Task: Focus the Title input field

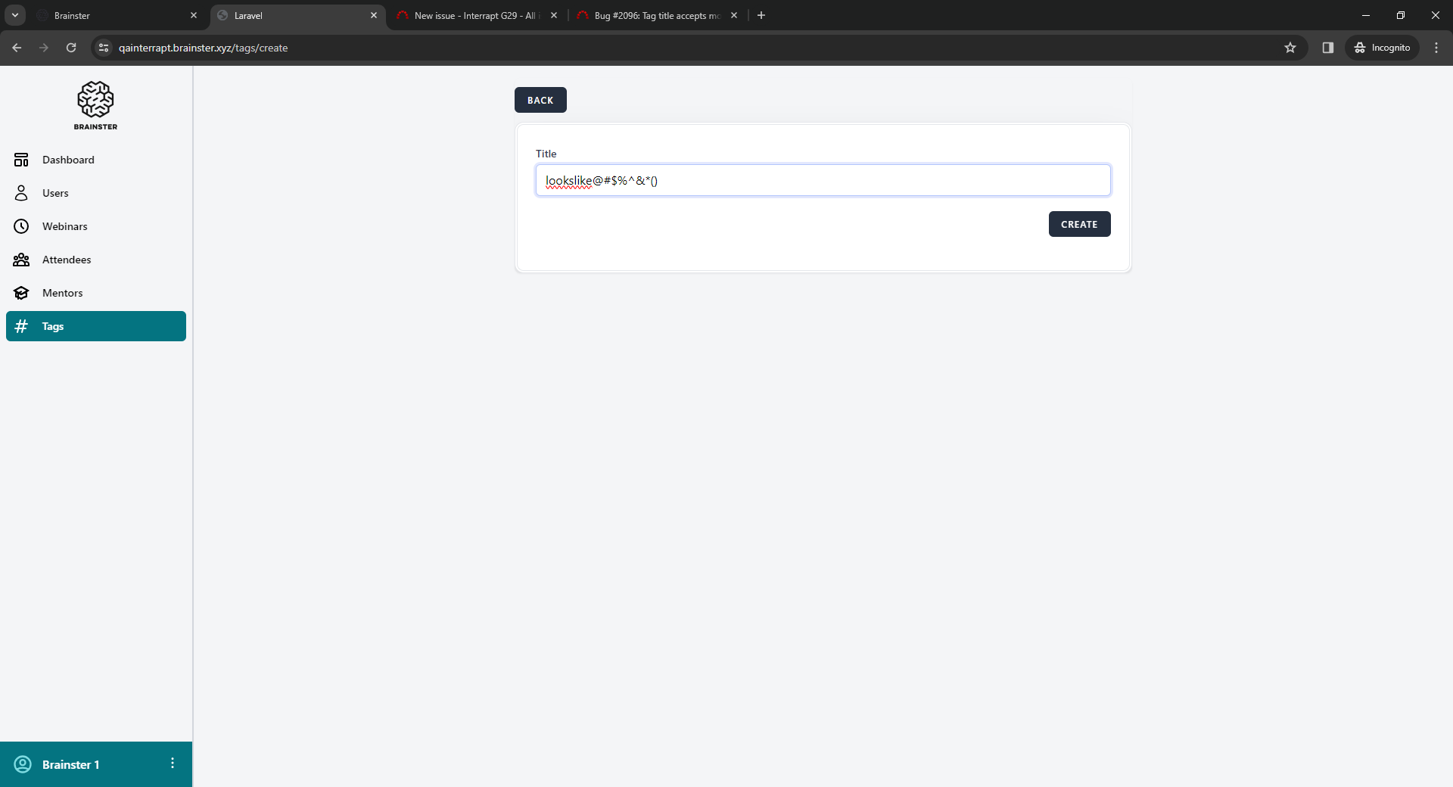Action: pyautogui.click(x=823, y=180)
